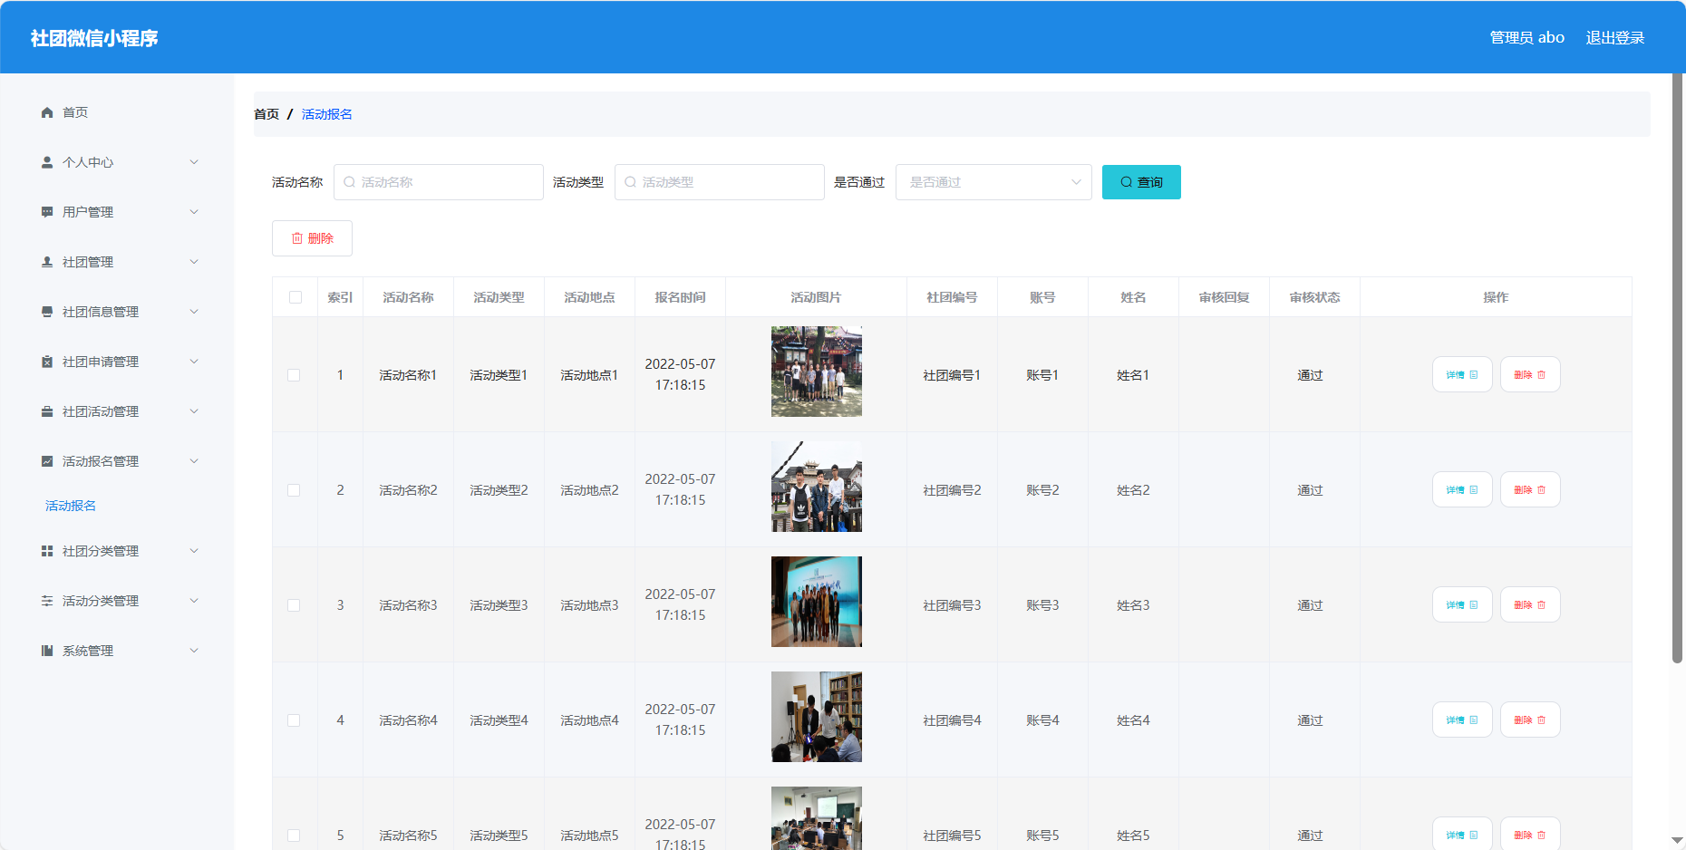
Task: Open 详情 for row 活动名称4
Action: pyautogui.click(x=1462, y=720)
